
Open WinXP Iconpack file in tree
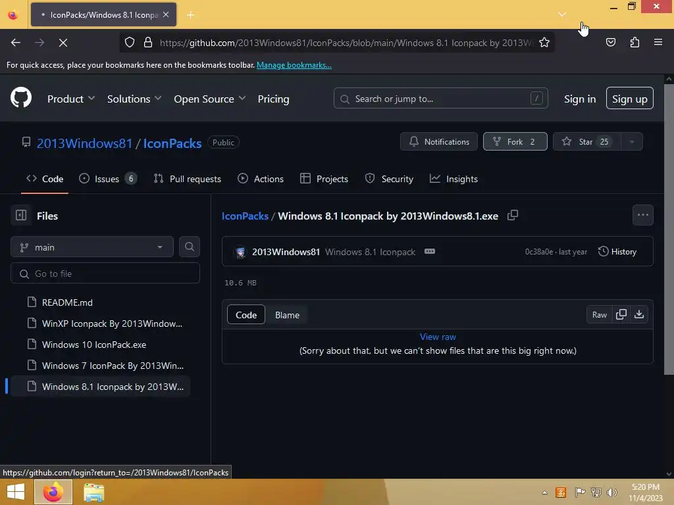click(x=112, y=324)
